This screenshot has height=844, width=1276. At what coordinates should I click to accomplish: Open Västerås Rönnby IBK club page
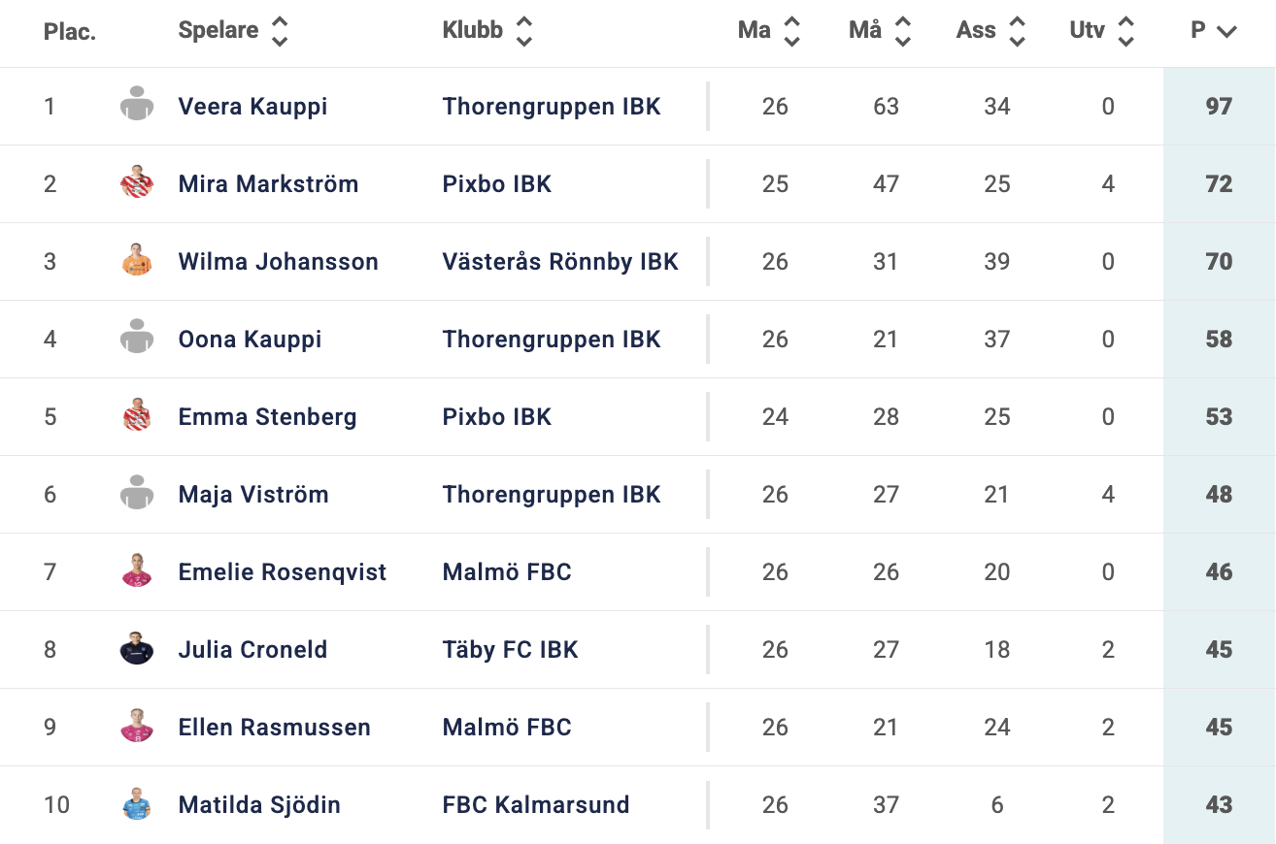click(x=560, y=262)
